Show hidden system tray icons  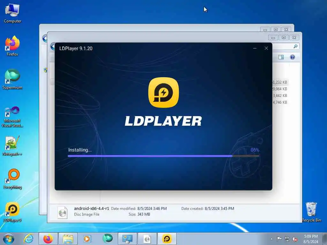[271, 239]
